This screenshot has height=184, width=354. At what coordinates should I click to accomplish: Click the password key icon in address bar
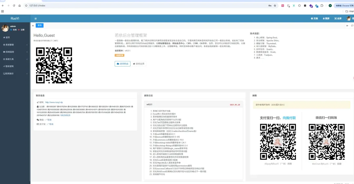pos(270,6)
